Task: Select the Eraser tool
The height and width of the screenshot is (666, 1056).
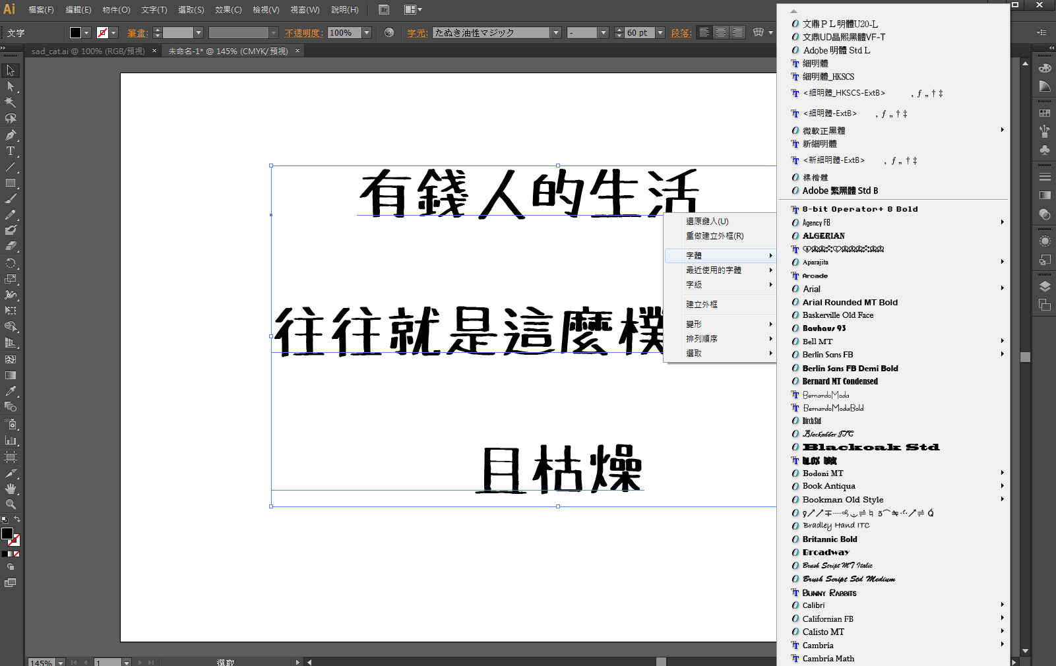Action: 11,246
